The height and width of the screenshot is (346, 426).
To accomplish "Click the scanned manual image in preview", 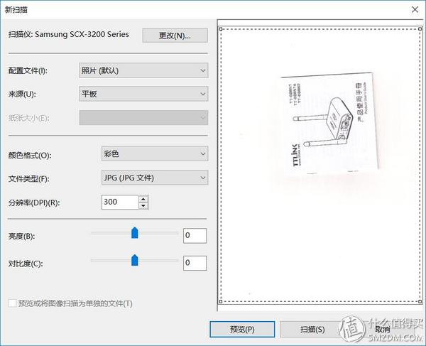I will click(x=329, y=123).
